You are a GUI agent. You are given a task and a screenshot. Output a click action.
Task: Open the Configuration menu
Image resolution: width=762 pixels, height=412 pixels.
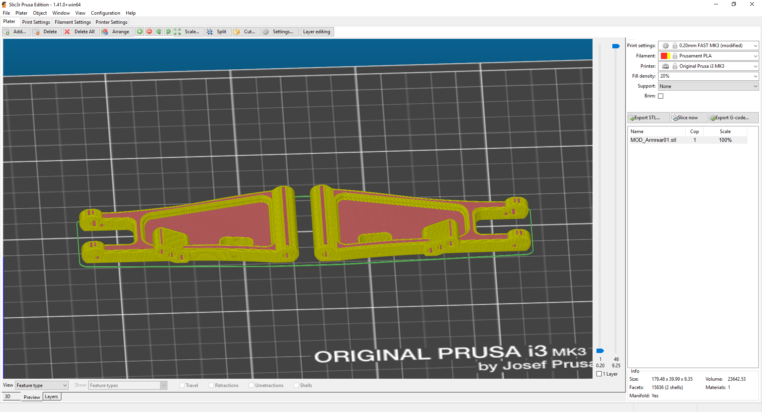pyautogui.click(x=106, y=13)
